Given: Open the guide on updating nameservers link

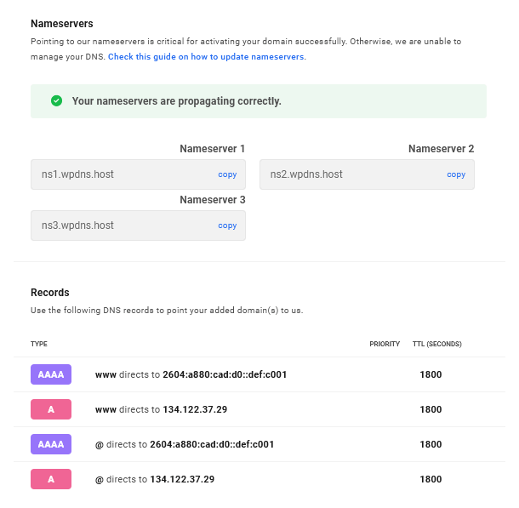Looking at the screenshot, I should pos(207,57).
